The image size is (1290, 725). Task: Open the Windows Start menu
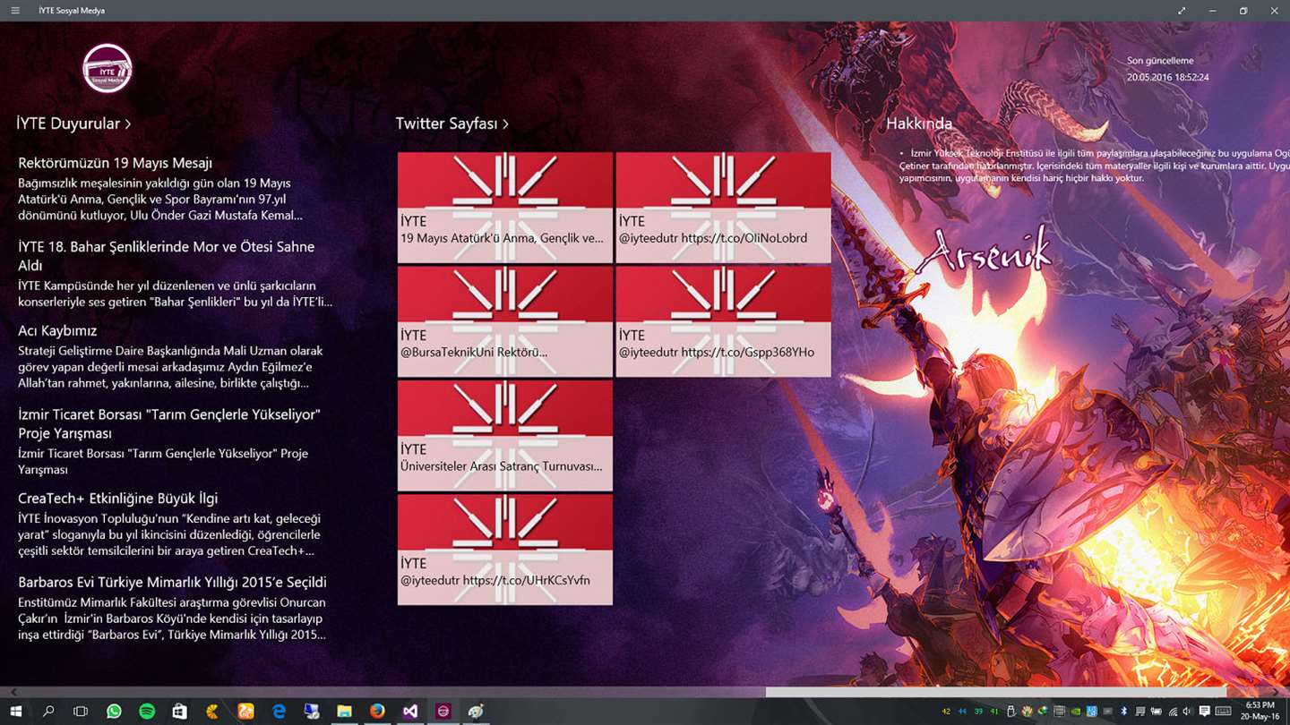[x=15, y=712]
